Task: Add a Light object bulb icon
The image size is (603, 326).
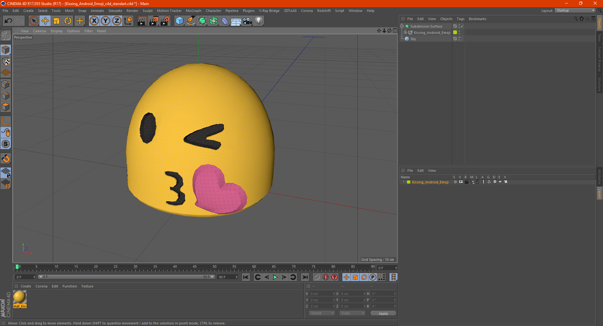Action: tap(259, 21)
